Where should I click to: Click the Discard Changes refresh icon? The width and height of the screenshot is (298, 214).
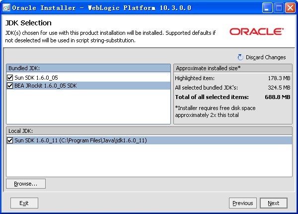point(240,57)
